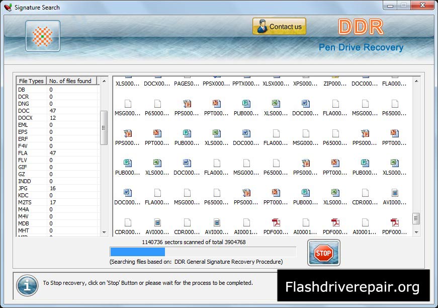438x308 pixels.
Task: Select the MDB file type row
Action: pyautogui.click(x=58, y=223)
